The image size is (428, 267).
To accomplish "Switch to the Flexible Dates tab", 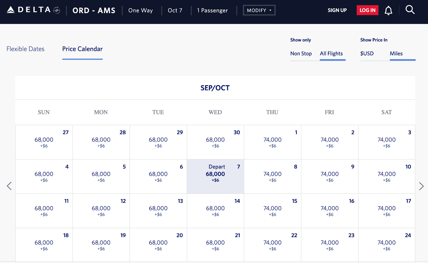I will coord(25,49).
